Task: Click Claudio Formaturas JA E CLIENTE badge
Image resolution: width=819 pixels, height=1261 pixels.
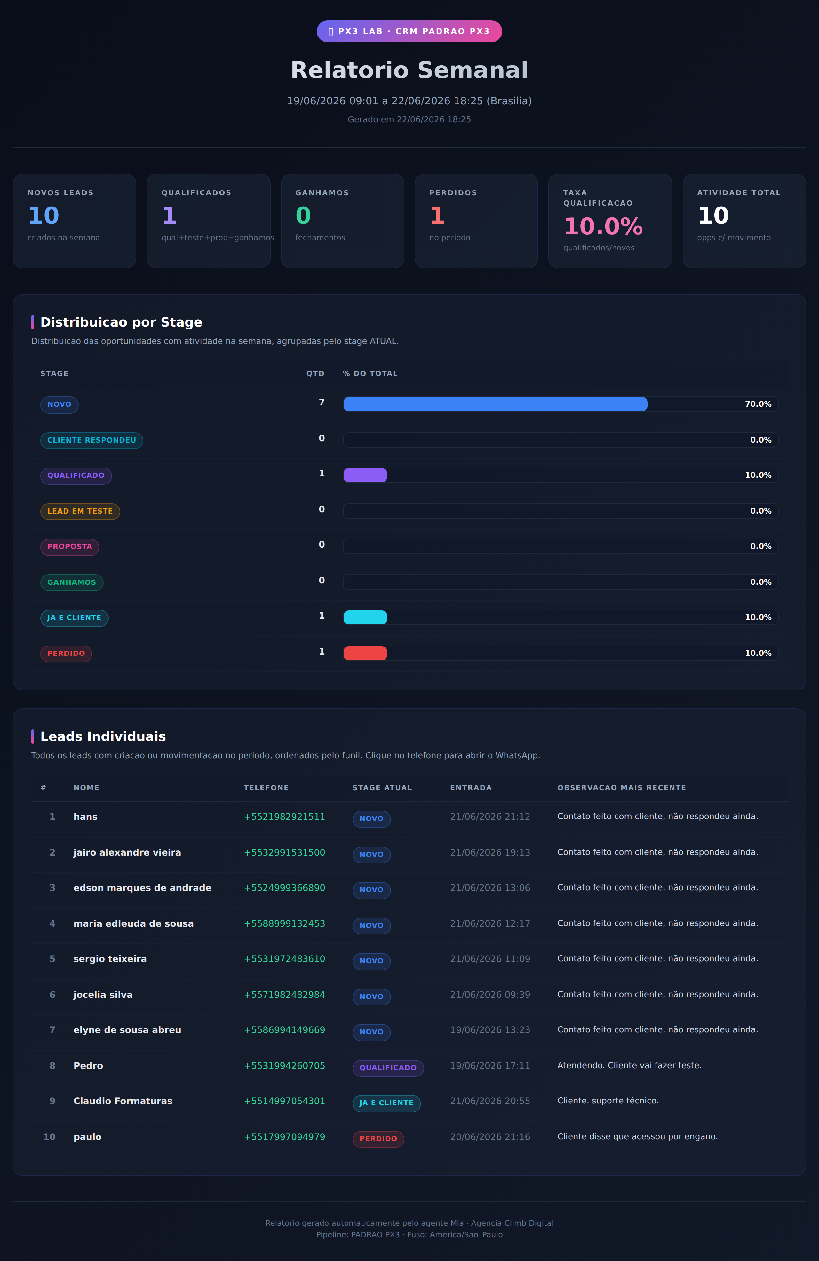Action: point(386,1103)
